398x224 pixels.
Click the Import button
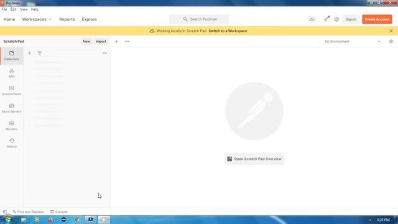click(x=101, y=42)
